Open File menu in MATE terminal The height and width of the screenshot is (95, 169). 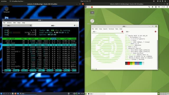coord(93,29)
